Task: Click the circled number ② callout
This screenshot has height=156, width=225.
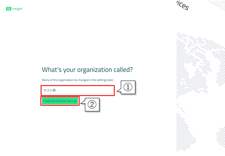Action: 92,104
